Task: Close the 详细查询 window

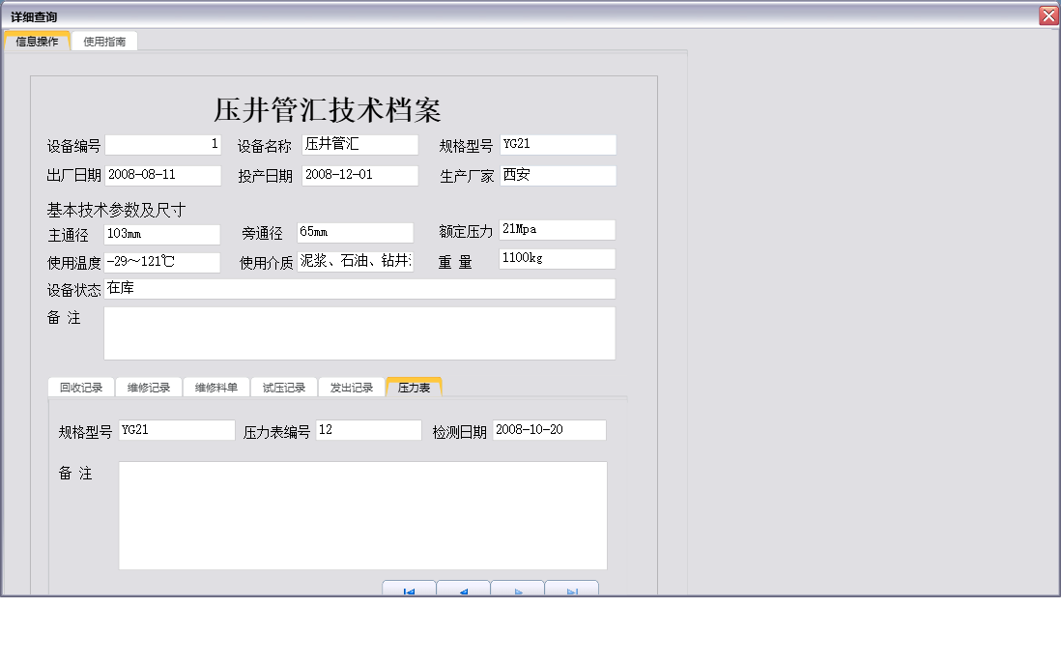Action: [1048, 14]
